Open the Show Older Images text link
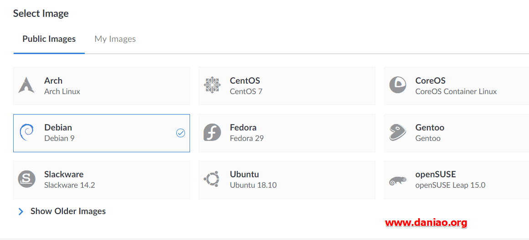 (x=68, y=211)
